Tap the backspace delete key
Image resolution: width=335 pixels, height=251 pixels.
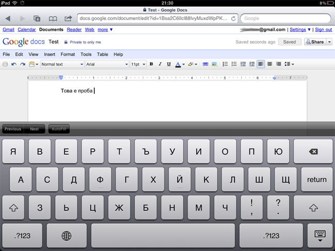click(313, 152)
